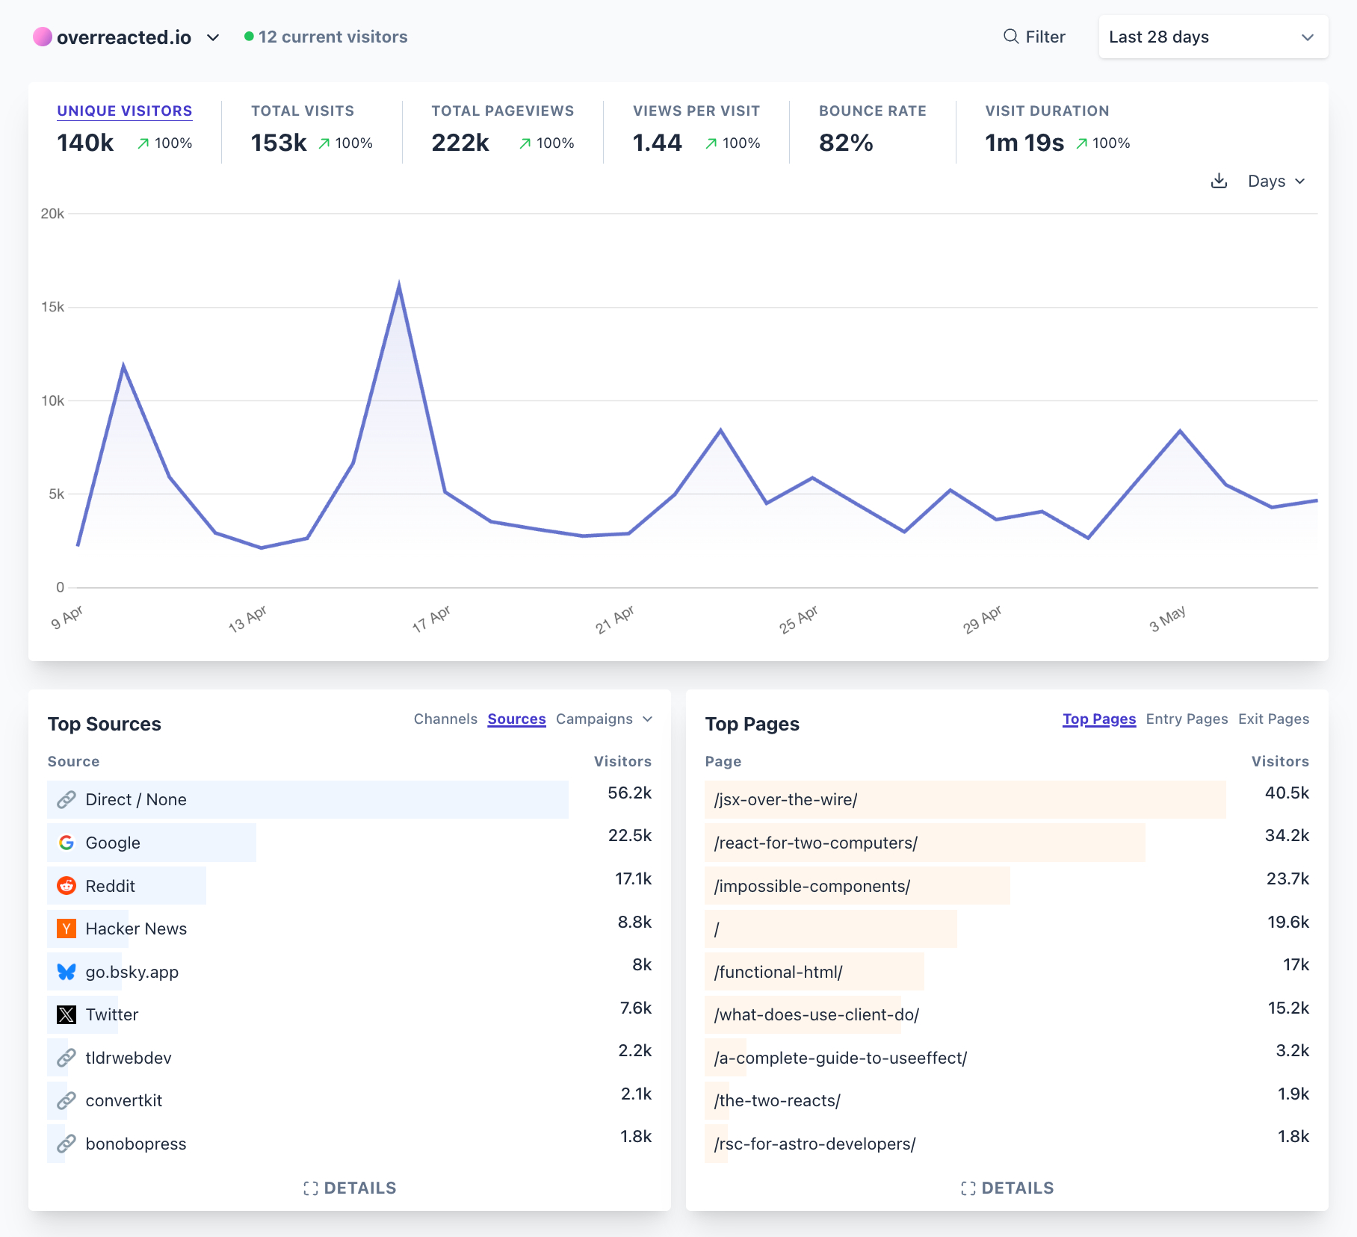Image resolution: width=1357 pixels, height=1237 pixels.
Task: Open the /jsx-over-the-wire/ page row
Action: [x=785, y=799]
